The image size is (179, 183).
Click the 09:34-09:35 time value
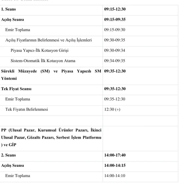[115, 61]
